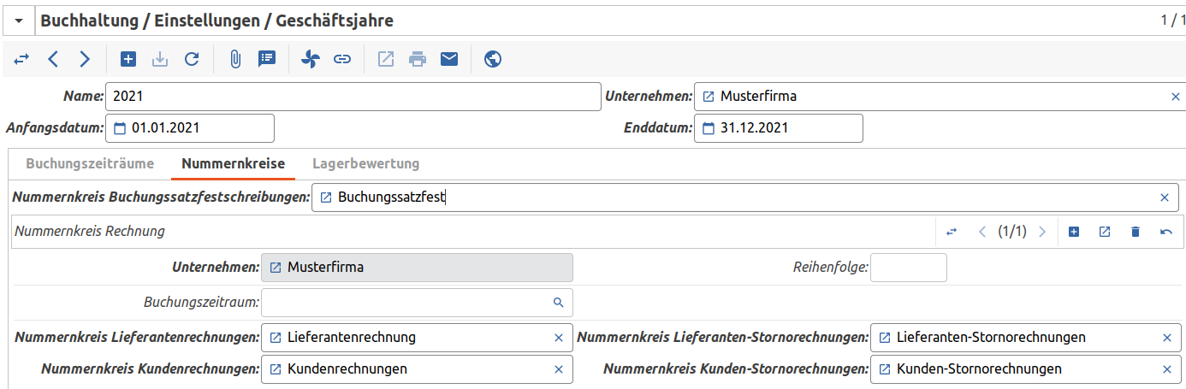Open print report icon
This screenshot has height=389, width=1186.
click(418, 59)
